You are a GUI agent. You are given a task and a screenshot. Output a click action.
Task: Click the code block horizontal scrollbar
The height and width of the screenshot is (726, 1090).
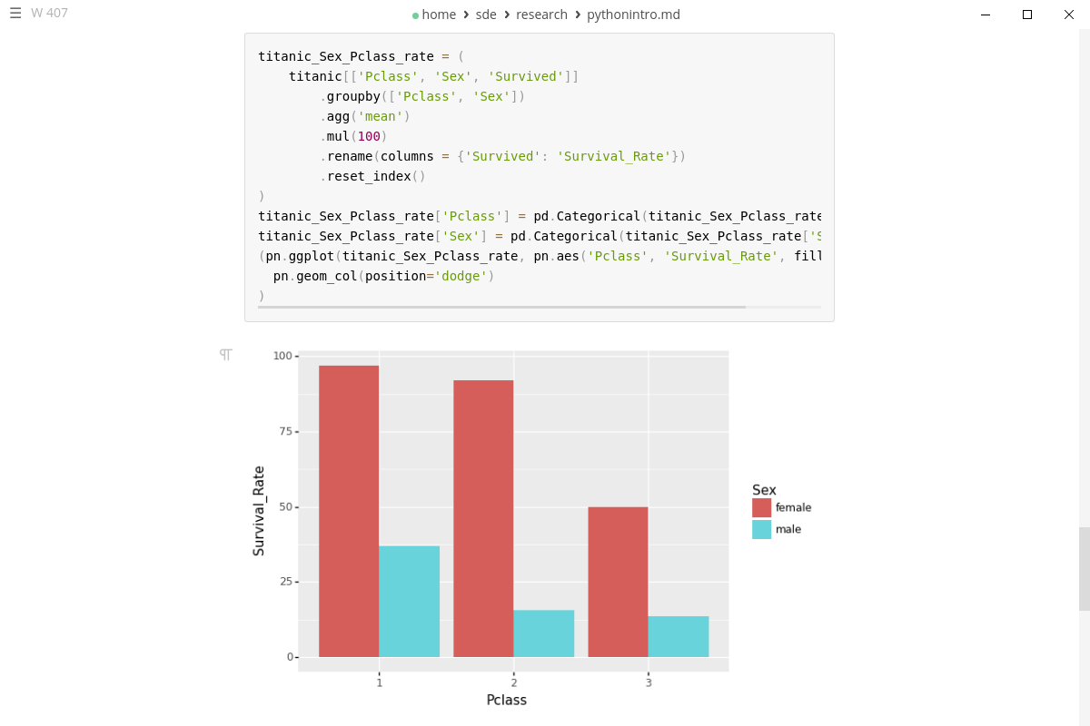[x=501, y=307]
